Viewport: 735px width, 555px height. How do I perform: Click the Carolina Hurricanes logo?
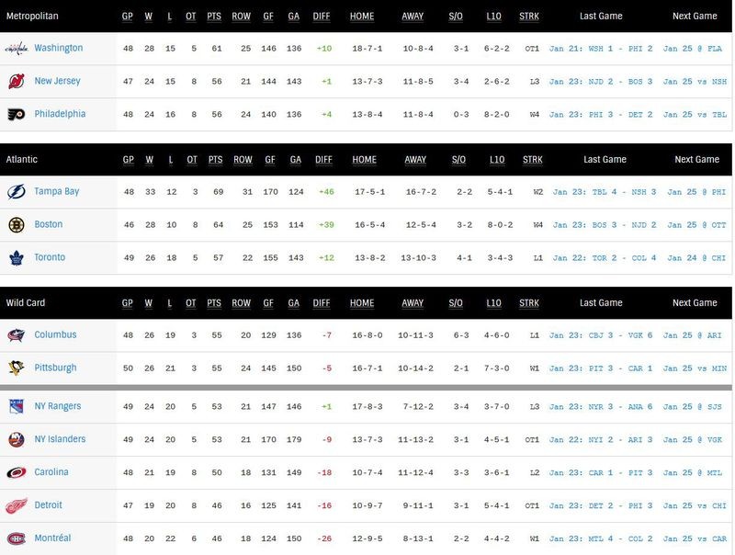tap(17, 470)
